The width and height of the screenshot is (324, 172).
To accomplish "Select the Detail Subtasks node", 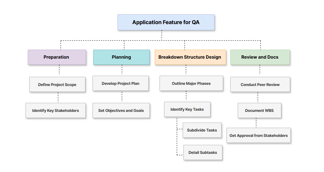I will pos(203,152).
